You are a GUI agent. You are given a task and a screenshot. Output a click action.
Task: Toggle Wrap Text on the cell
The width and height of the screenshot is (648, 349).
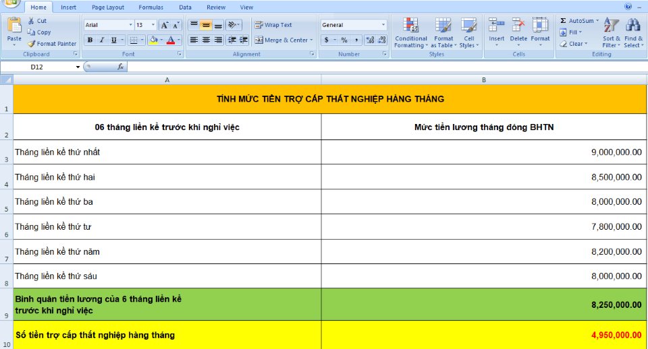coord(274,25)
